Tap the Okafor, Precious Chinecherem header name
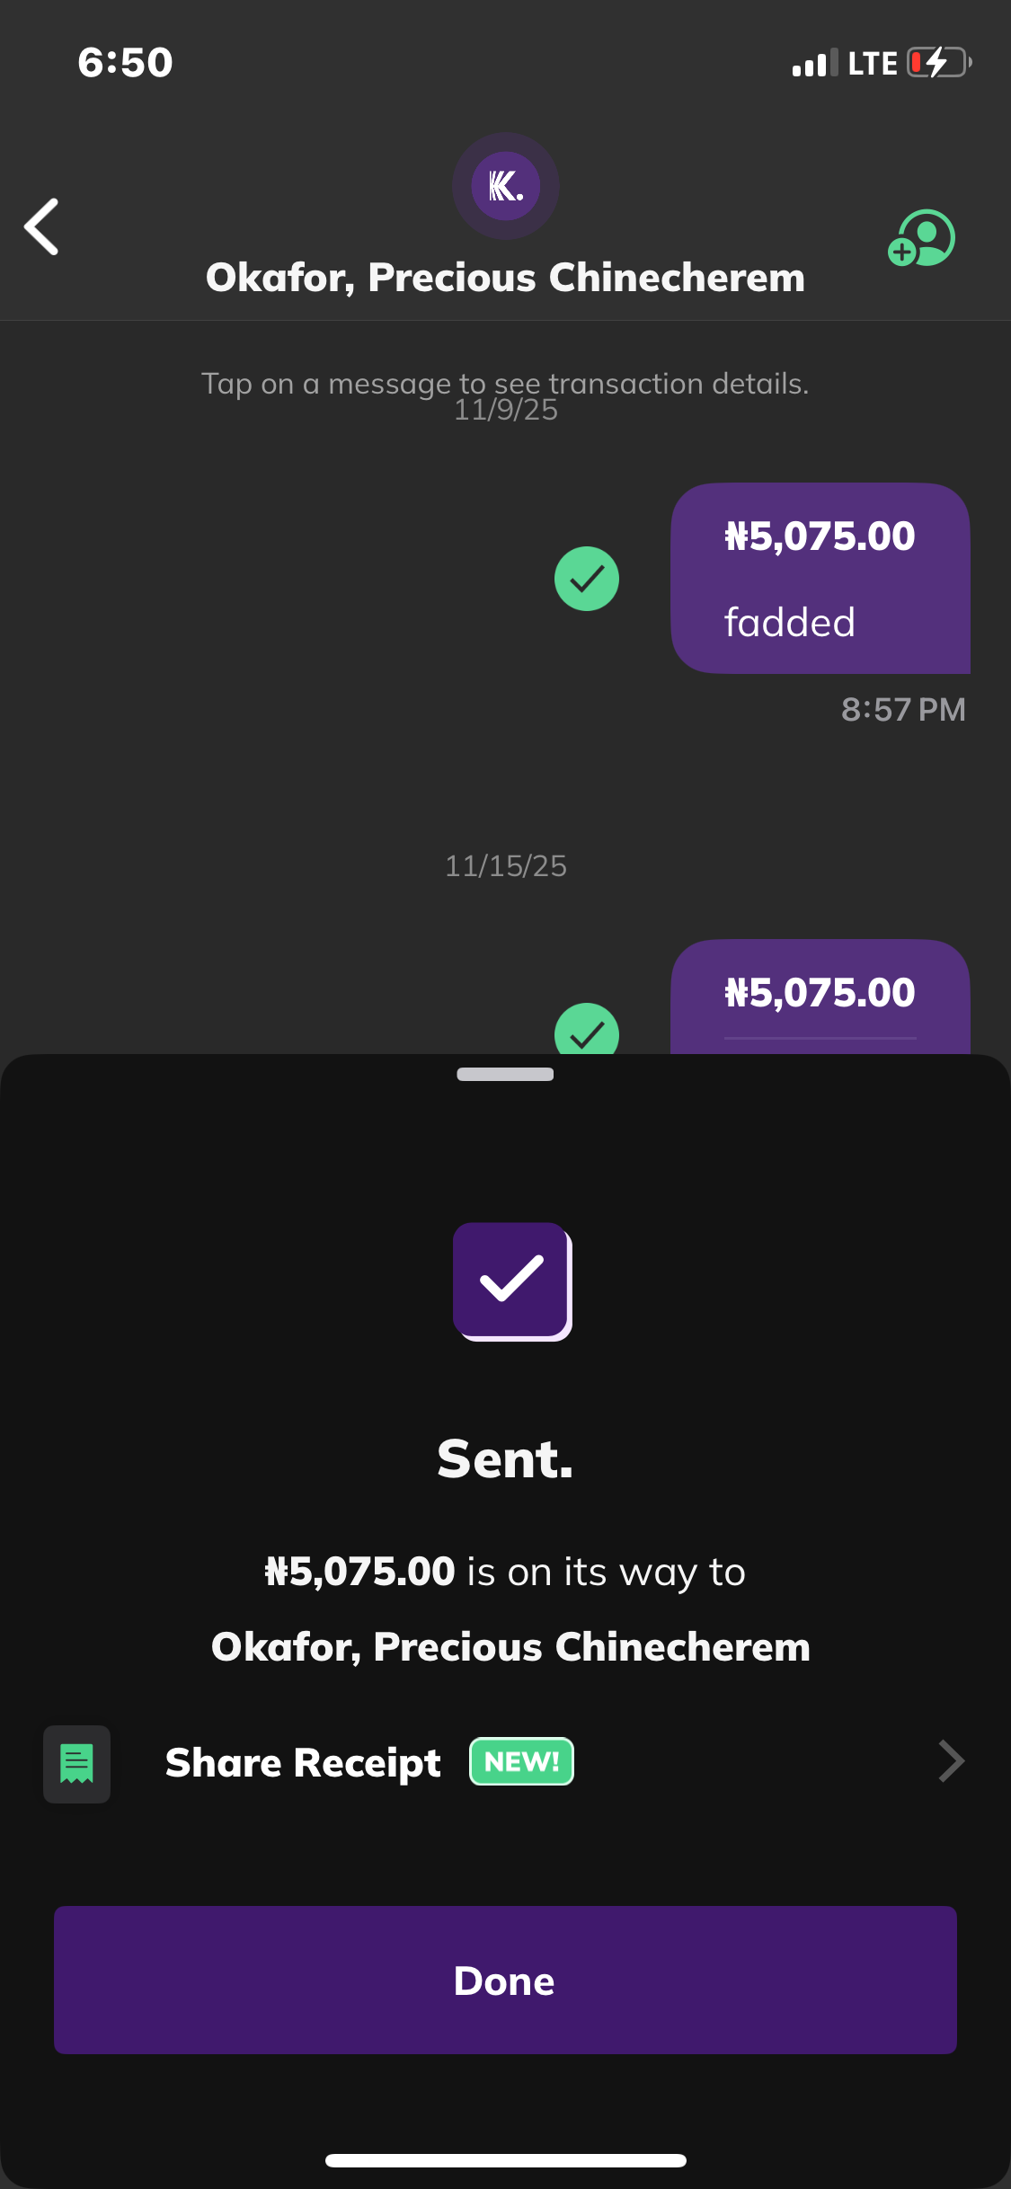Viewport: 1011px width, 2189px height. 505,278
